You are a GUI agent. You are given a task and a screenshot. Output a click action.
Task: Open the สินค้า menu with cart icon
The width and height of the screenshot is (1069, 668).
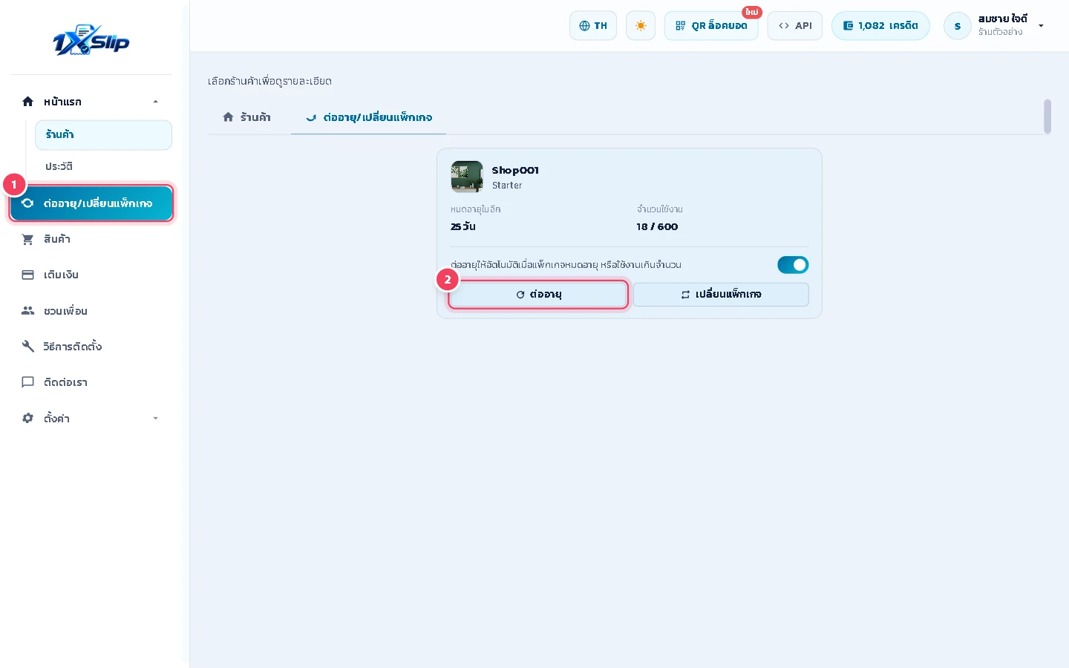point(91,239)
